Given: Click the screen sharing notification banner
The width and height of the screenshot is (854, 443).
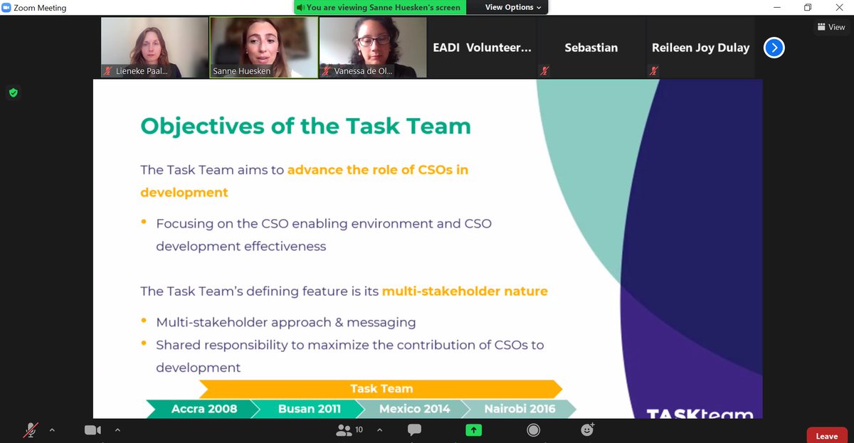Looking at the screenshot, I should pos(381,7).
